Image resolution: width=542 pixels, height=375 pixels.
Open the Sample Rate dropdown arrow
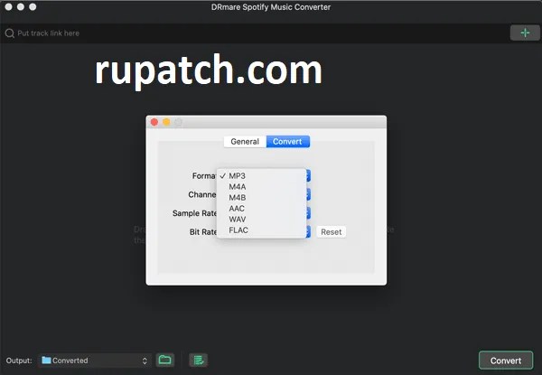308,213
